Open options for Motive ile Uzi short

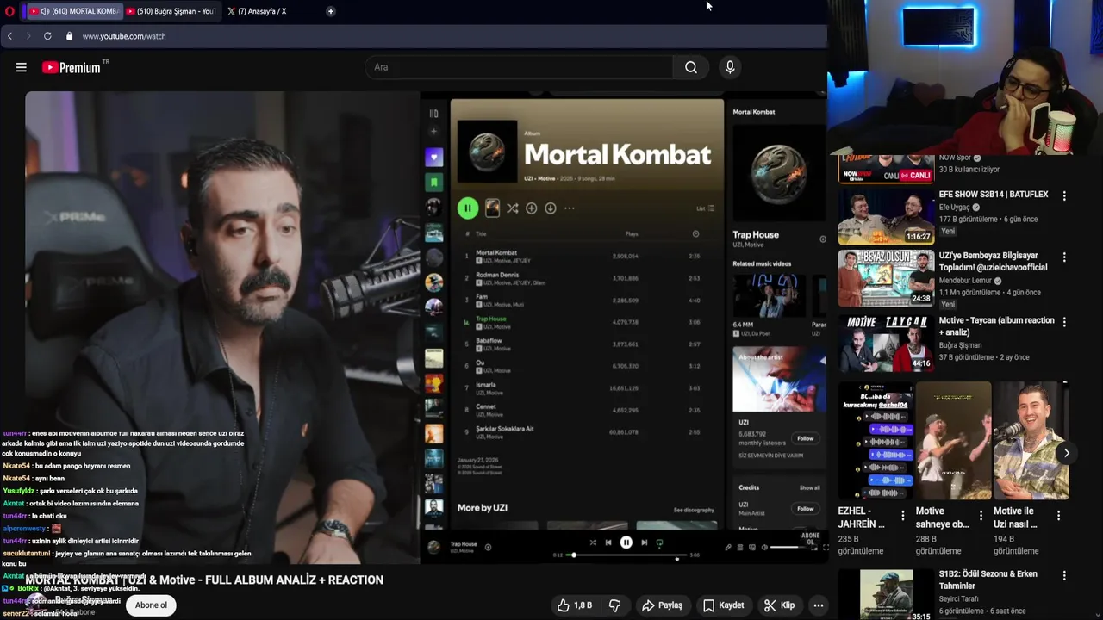[1058, 516]
